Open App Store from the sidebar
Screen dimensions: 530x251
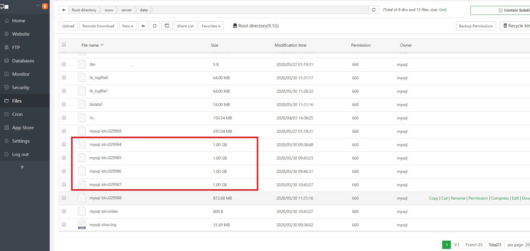point(23,127)
